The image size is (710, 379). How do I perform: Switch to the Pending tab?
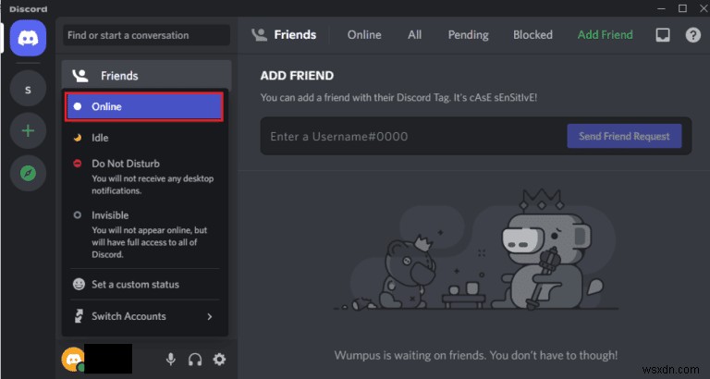468,35
